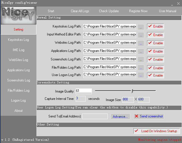Click the User Logon Log Path field
The image size is (182, 143).
(110, 75)
